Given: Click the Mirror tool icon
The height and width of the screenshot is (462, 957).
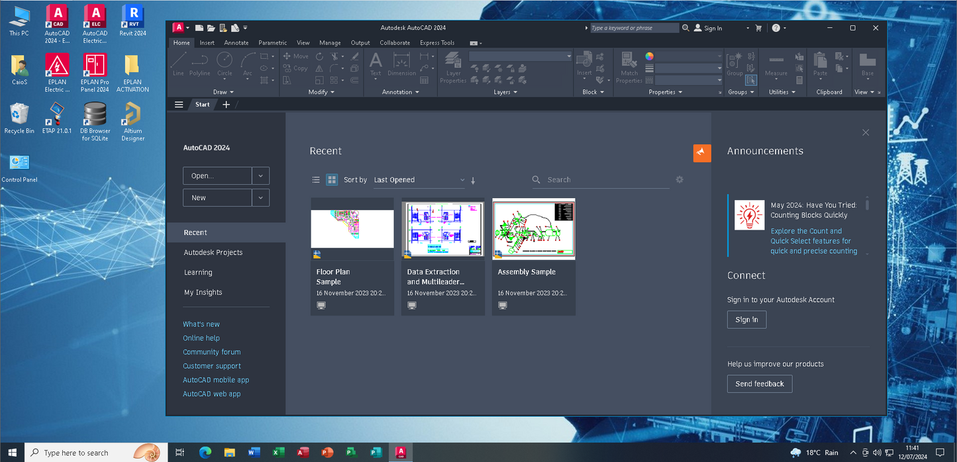Looking at the screenshot, I should (320, 68).
